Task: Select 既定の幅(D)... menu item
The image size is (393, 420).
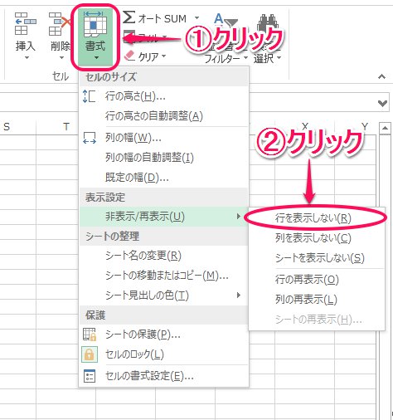Action: pos(164,178)
